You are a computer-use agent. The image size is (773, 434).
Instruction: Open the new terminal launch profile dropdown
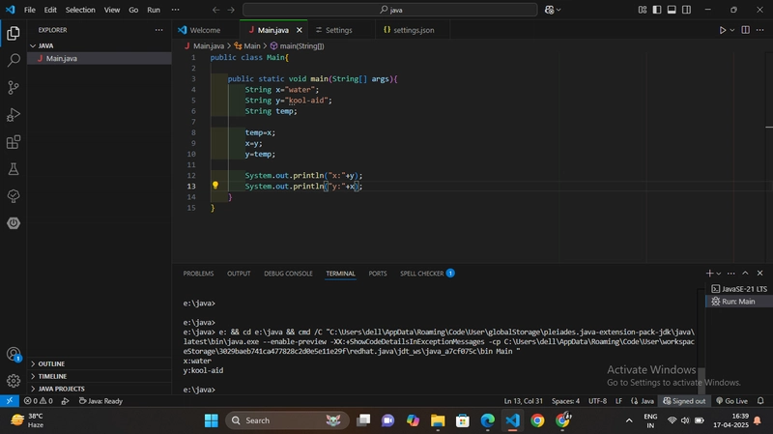coord(719,274)
